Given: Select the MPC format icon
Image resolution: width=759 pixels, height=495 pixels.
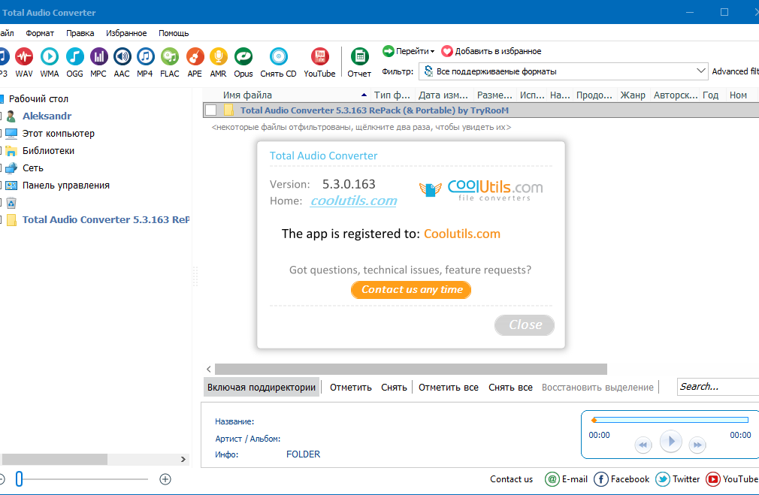Looking at the screenshot, I should pyautogui.click(x=98, y=56).
